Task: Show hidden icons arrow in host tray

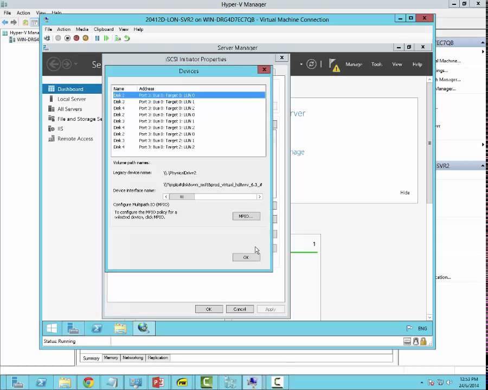Action: pyautogui.click(x=422, y=382)
